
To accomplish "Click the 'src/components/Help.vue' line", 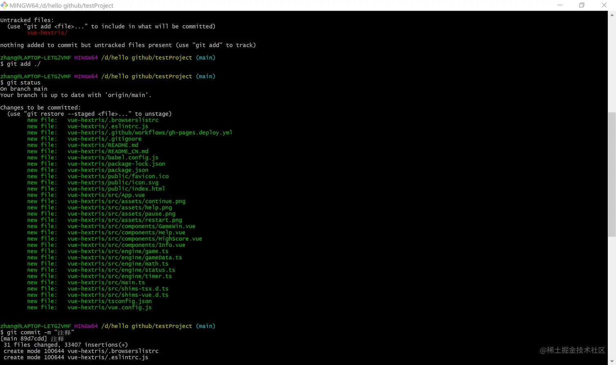I will [x=106, y=232].
